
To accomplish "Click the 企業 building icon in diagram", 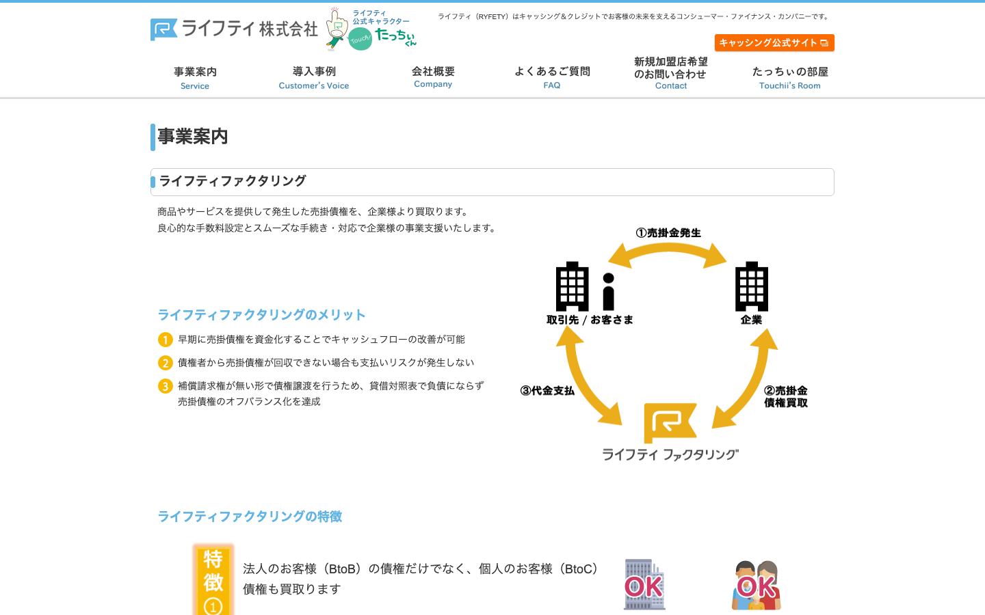I will (752, 286).
